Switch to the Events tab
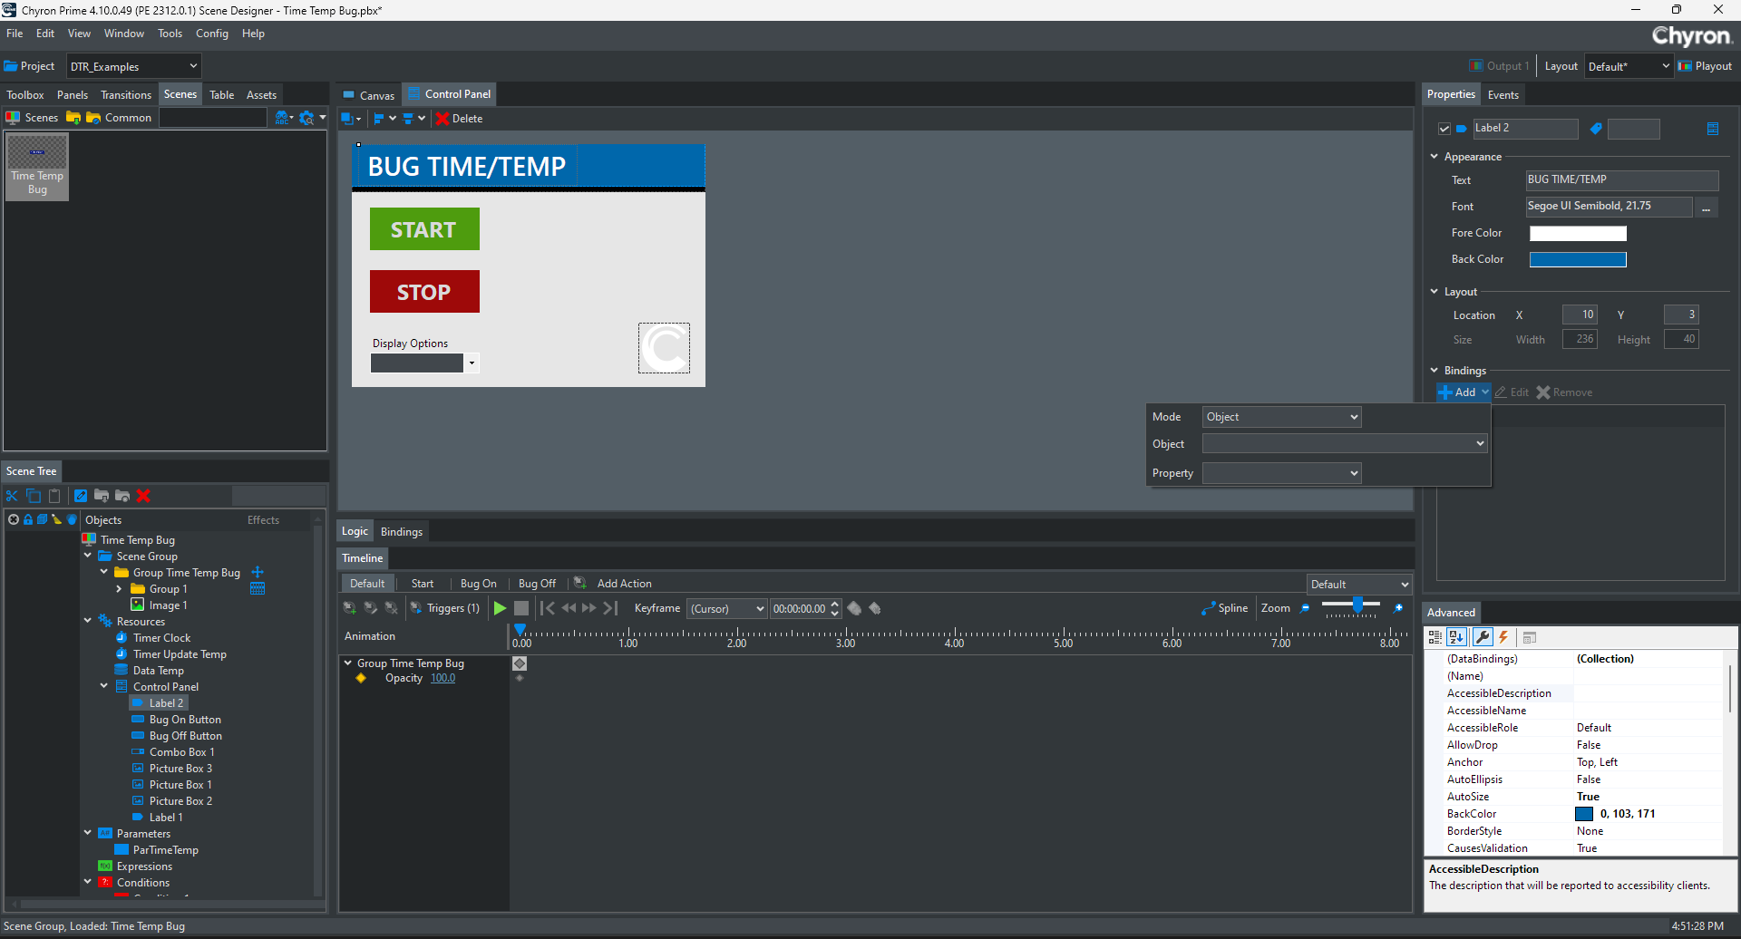This screenshot has height=939, width=1741. [1503, 95]
